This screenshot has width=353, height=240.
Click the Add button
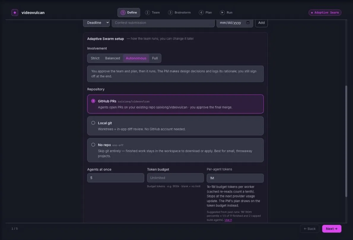[x=261, y=23]
